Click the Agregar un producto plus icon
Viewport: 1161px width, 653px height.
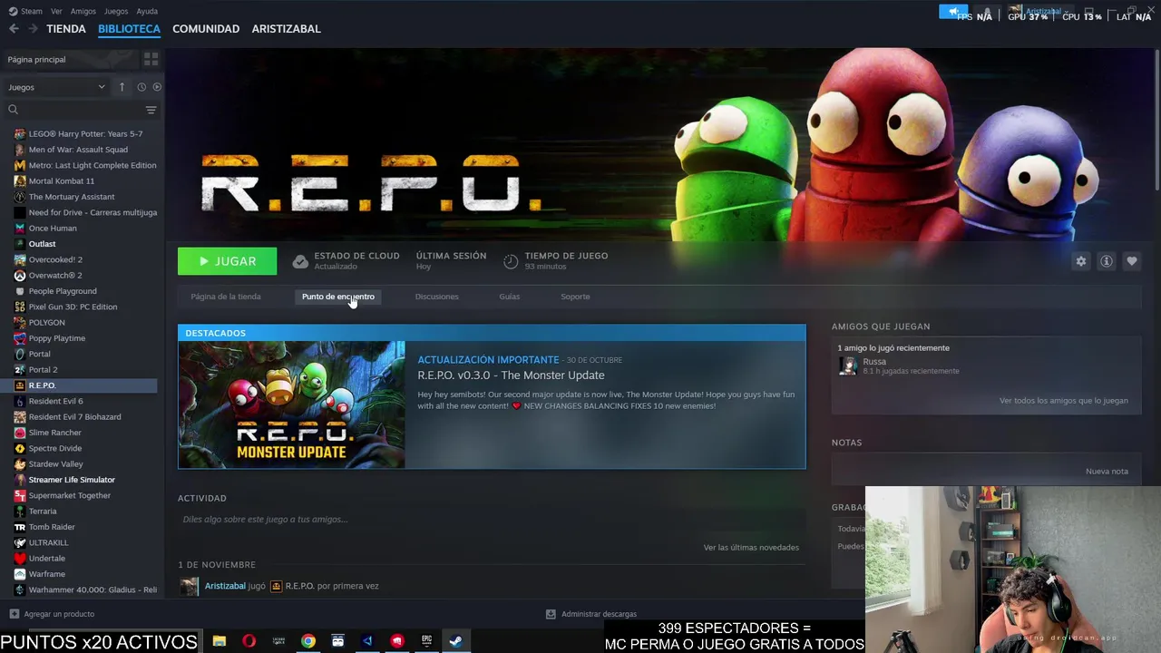pos(14,614)
